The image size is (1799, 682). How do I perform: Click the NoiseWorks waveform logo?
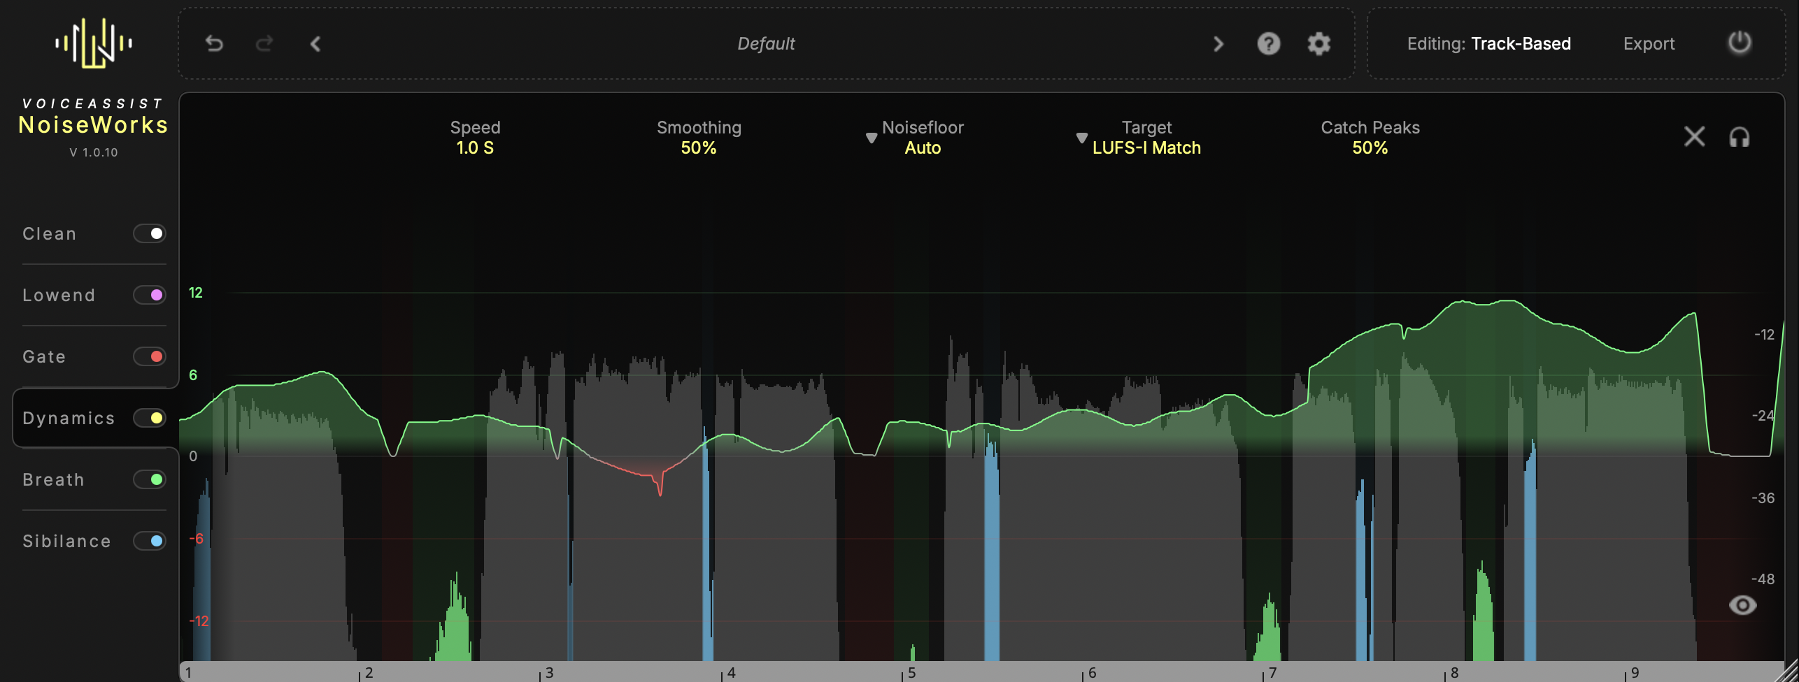pos(94,43)
